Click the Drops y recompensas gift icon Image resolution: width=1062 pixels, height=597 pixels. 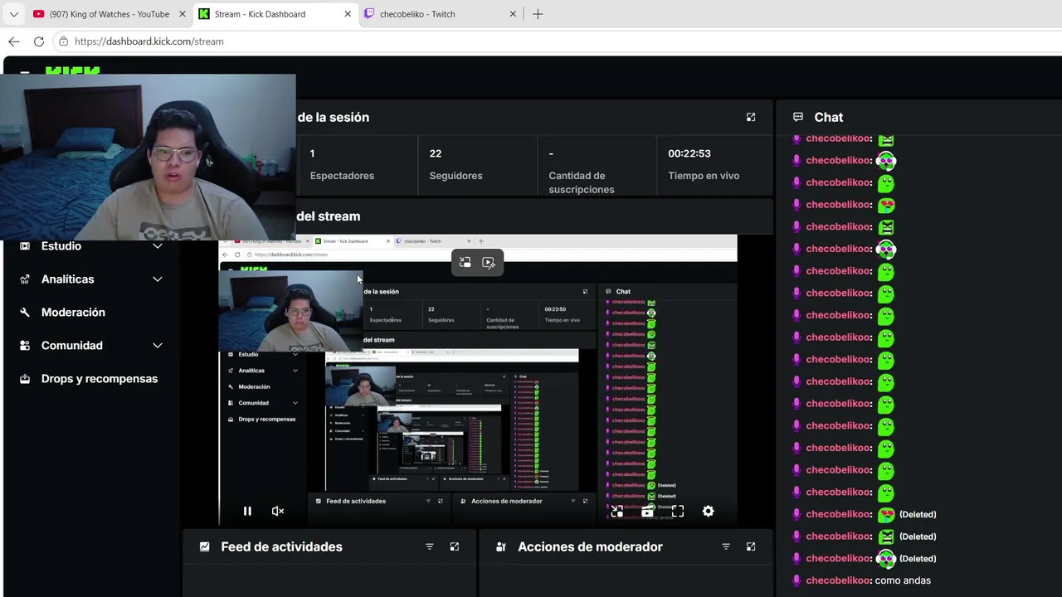(25, 378)
